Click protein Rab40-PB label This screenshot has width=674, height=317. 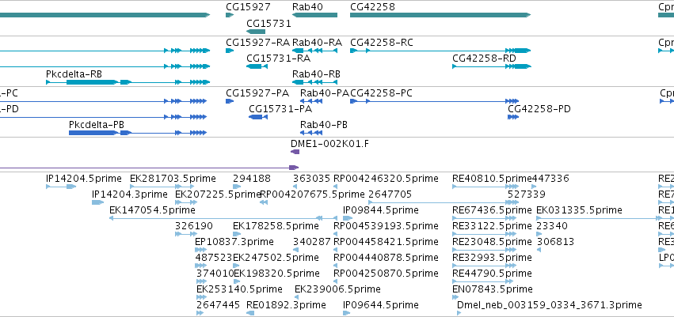pyautogui.click(x=324, y=125)
